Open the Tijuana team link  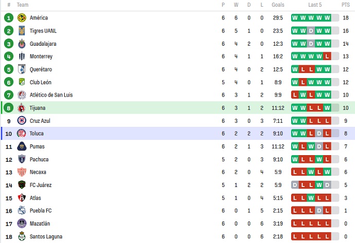[38, 108]
